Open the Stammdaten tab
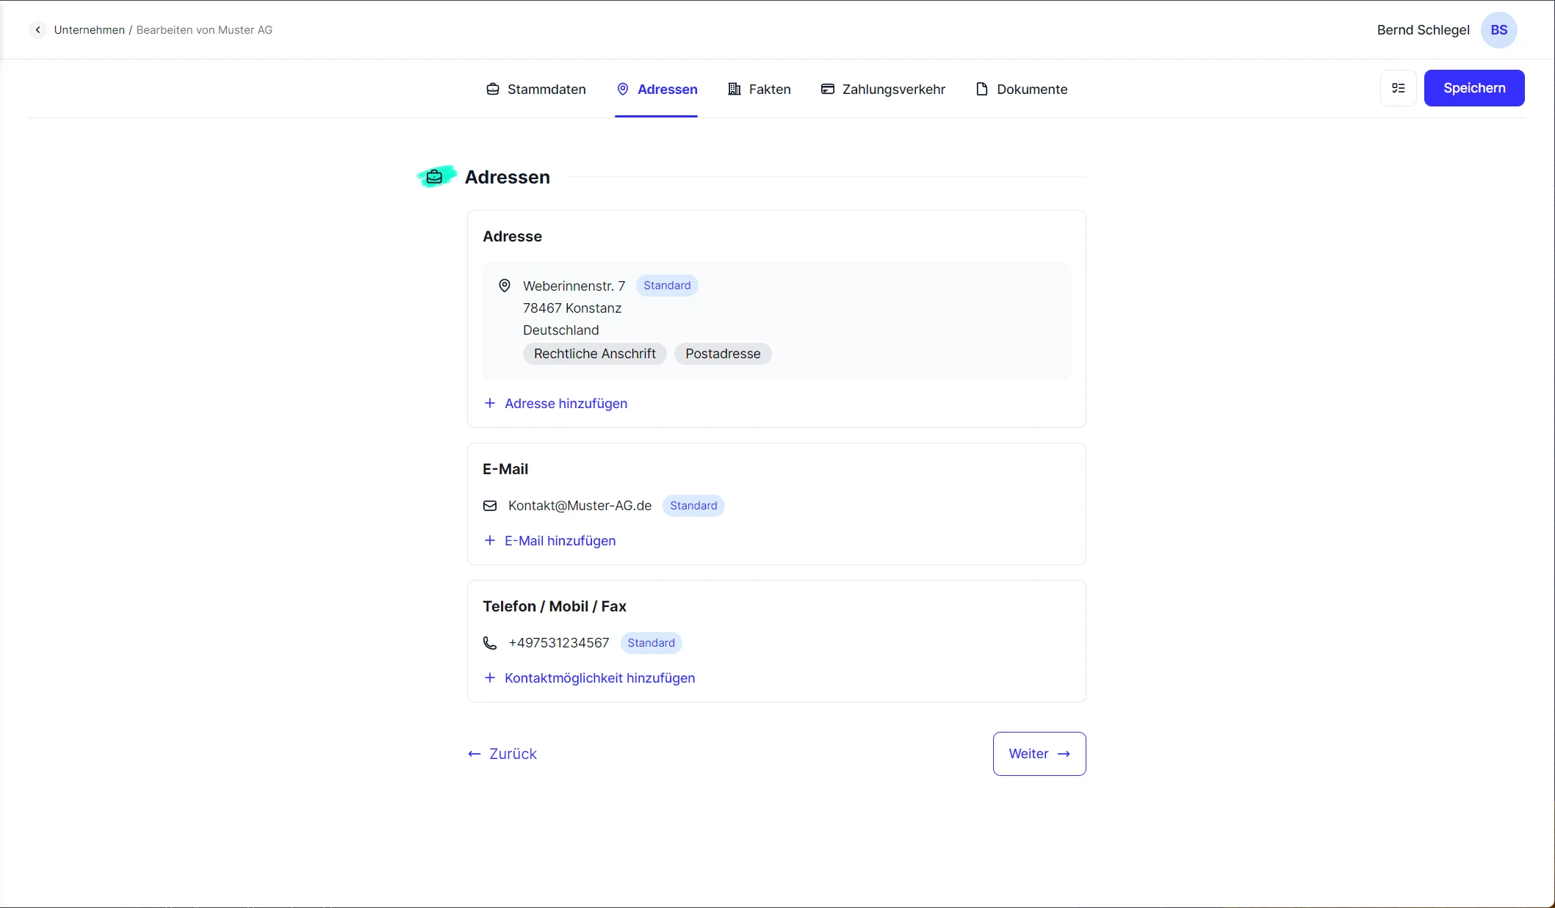The width and height of the screenshot is (1555, 908). click(536, 90)
